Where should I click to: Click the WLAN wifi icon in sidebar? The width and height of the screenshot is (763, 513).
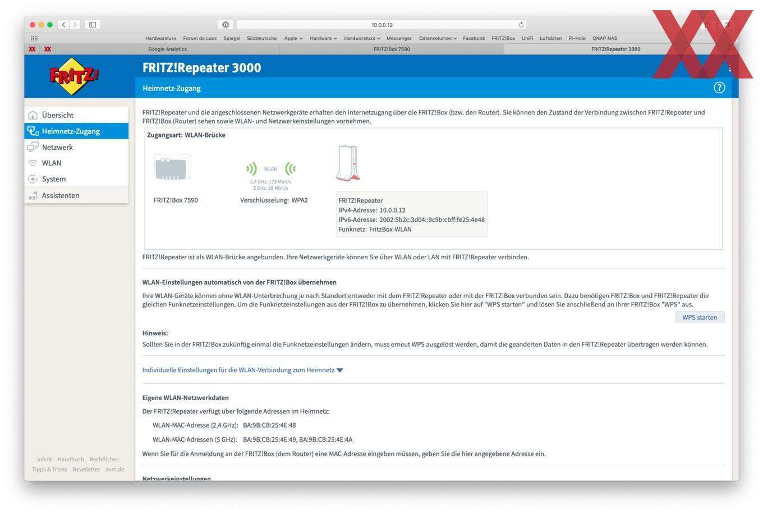pos(33,163)
